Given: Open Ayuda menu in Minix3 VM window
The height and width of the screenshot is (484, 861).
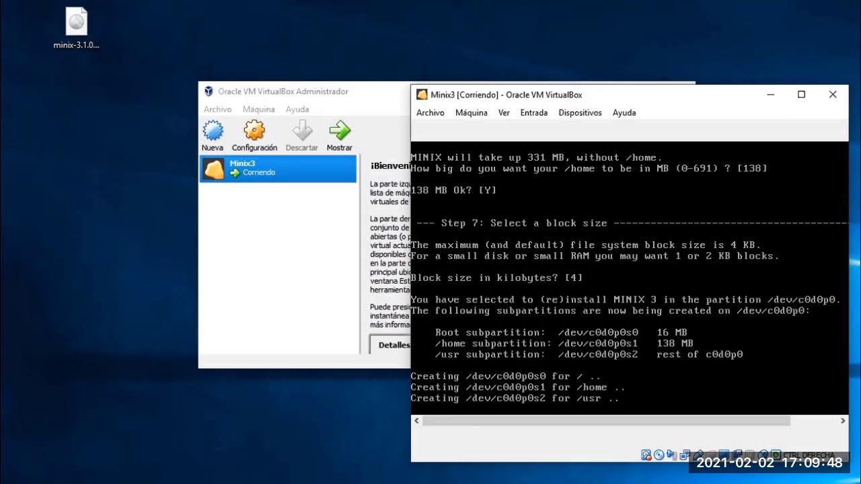Looking at the screenshot, I should 624,113.
